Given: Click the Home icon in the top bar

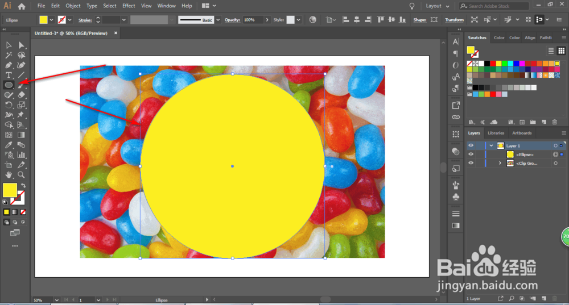Looking at the screenshot, I should pos(22,6).
